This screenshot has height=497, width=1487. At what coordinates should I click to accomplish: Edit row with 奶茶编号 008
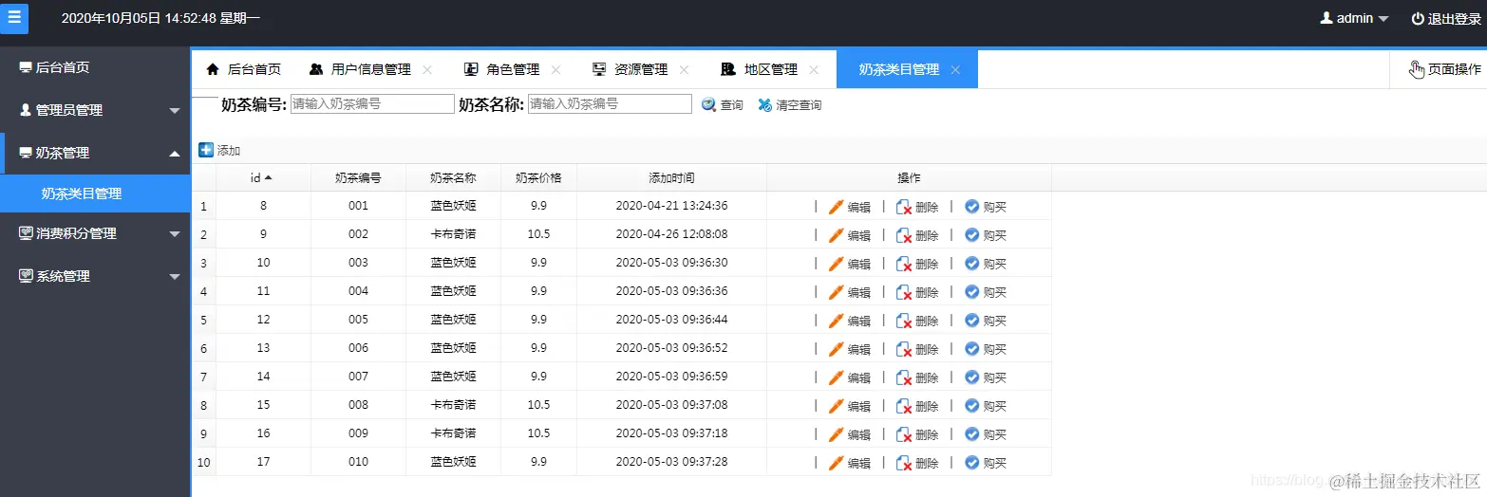point(850,406)
